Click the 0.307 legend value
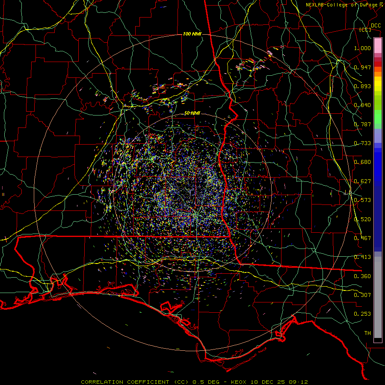 (362, 295)
